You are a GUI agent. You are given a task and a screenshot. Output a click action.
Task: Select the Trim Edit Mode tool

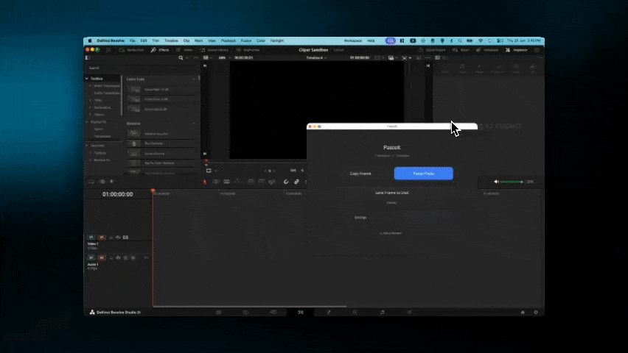coord(215,182)
